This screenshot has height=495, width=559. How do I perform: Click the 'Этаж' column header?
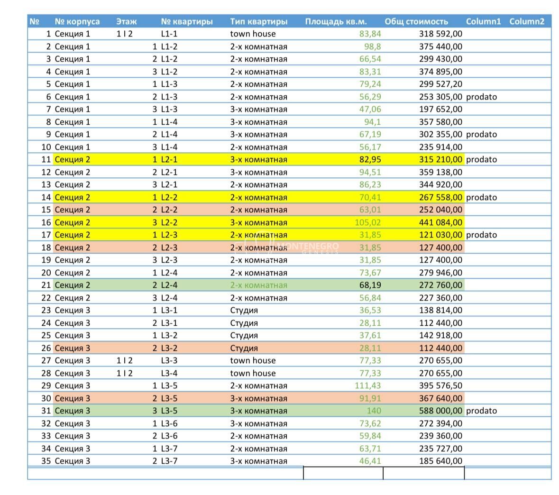(x=127, y=21)
